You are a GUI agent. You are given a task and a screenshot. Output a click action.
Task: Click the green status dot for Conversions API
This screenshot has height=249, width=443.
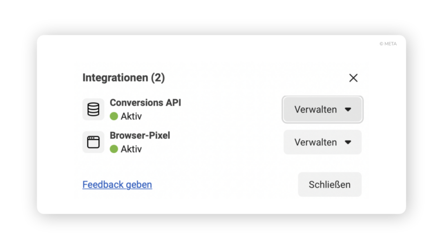click(114, 116)
